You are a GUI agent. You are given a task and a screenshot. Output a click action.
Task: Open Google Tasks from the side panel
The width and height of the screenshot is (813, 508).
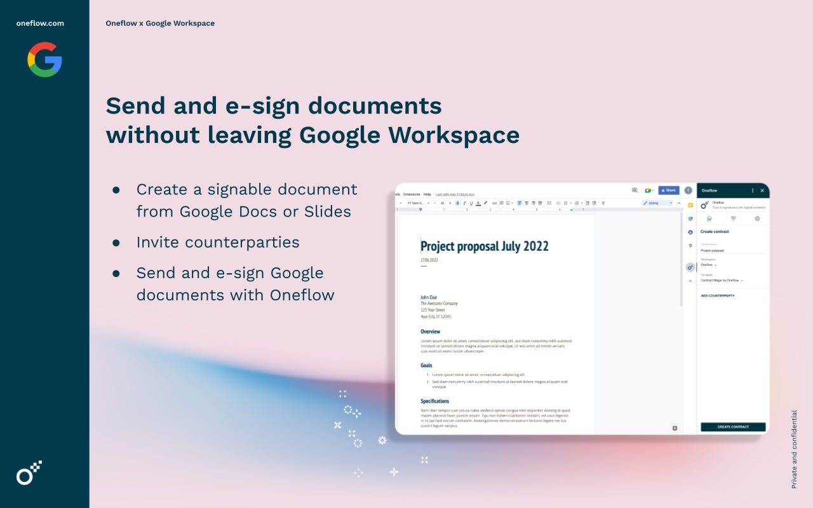point(690,218)
